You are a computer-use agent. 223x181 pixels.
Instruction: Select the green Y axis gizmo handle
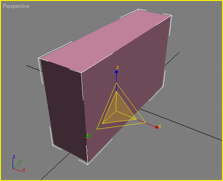[89, 136]
